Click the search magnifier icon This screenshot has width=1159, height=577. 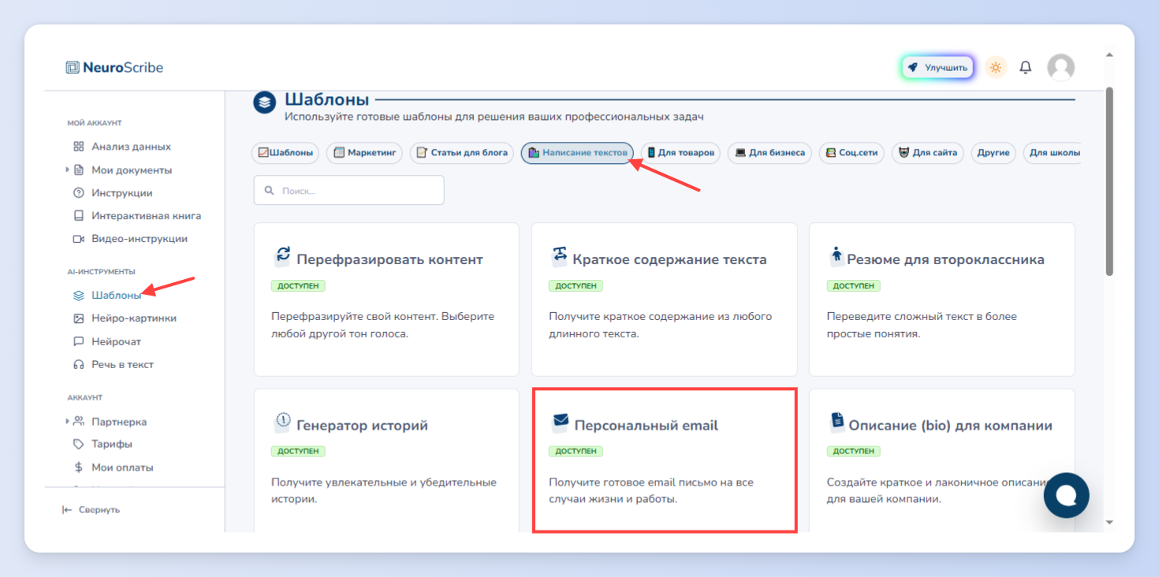270,190
